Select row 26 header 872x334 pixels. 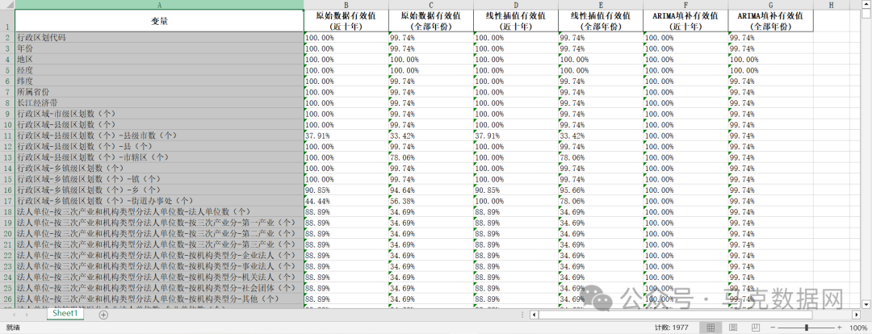(x=7, y=299)
